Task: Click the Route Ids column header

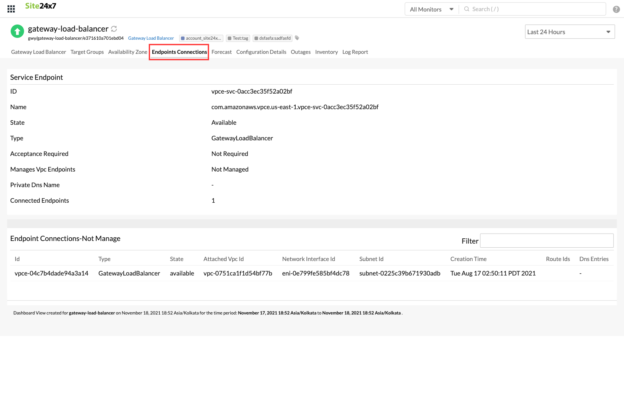Action: tap(558, 259)
